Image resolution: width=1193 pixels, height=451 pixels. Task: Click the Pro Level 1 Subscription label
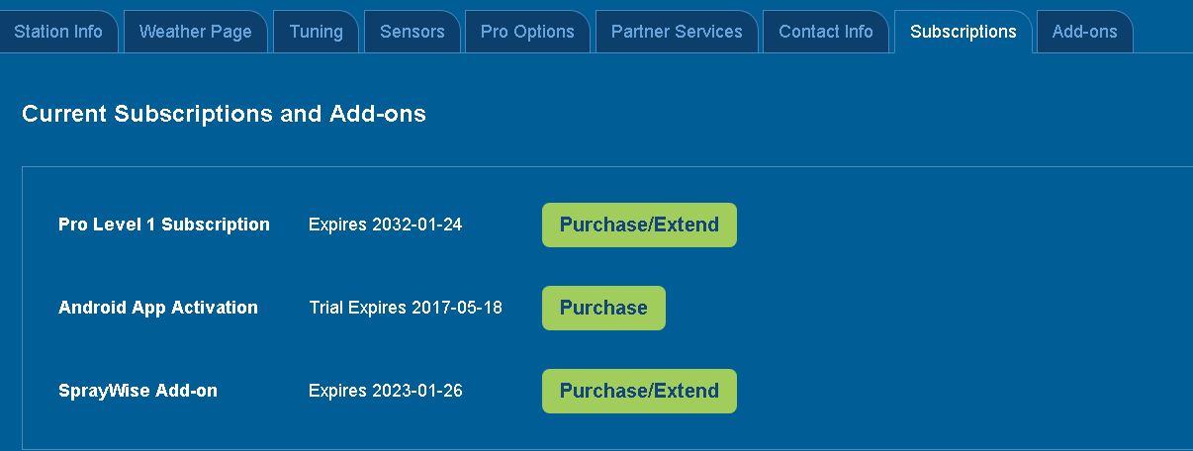[164, 225]
